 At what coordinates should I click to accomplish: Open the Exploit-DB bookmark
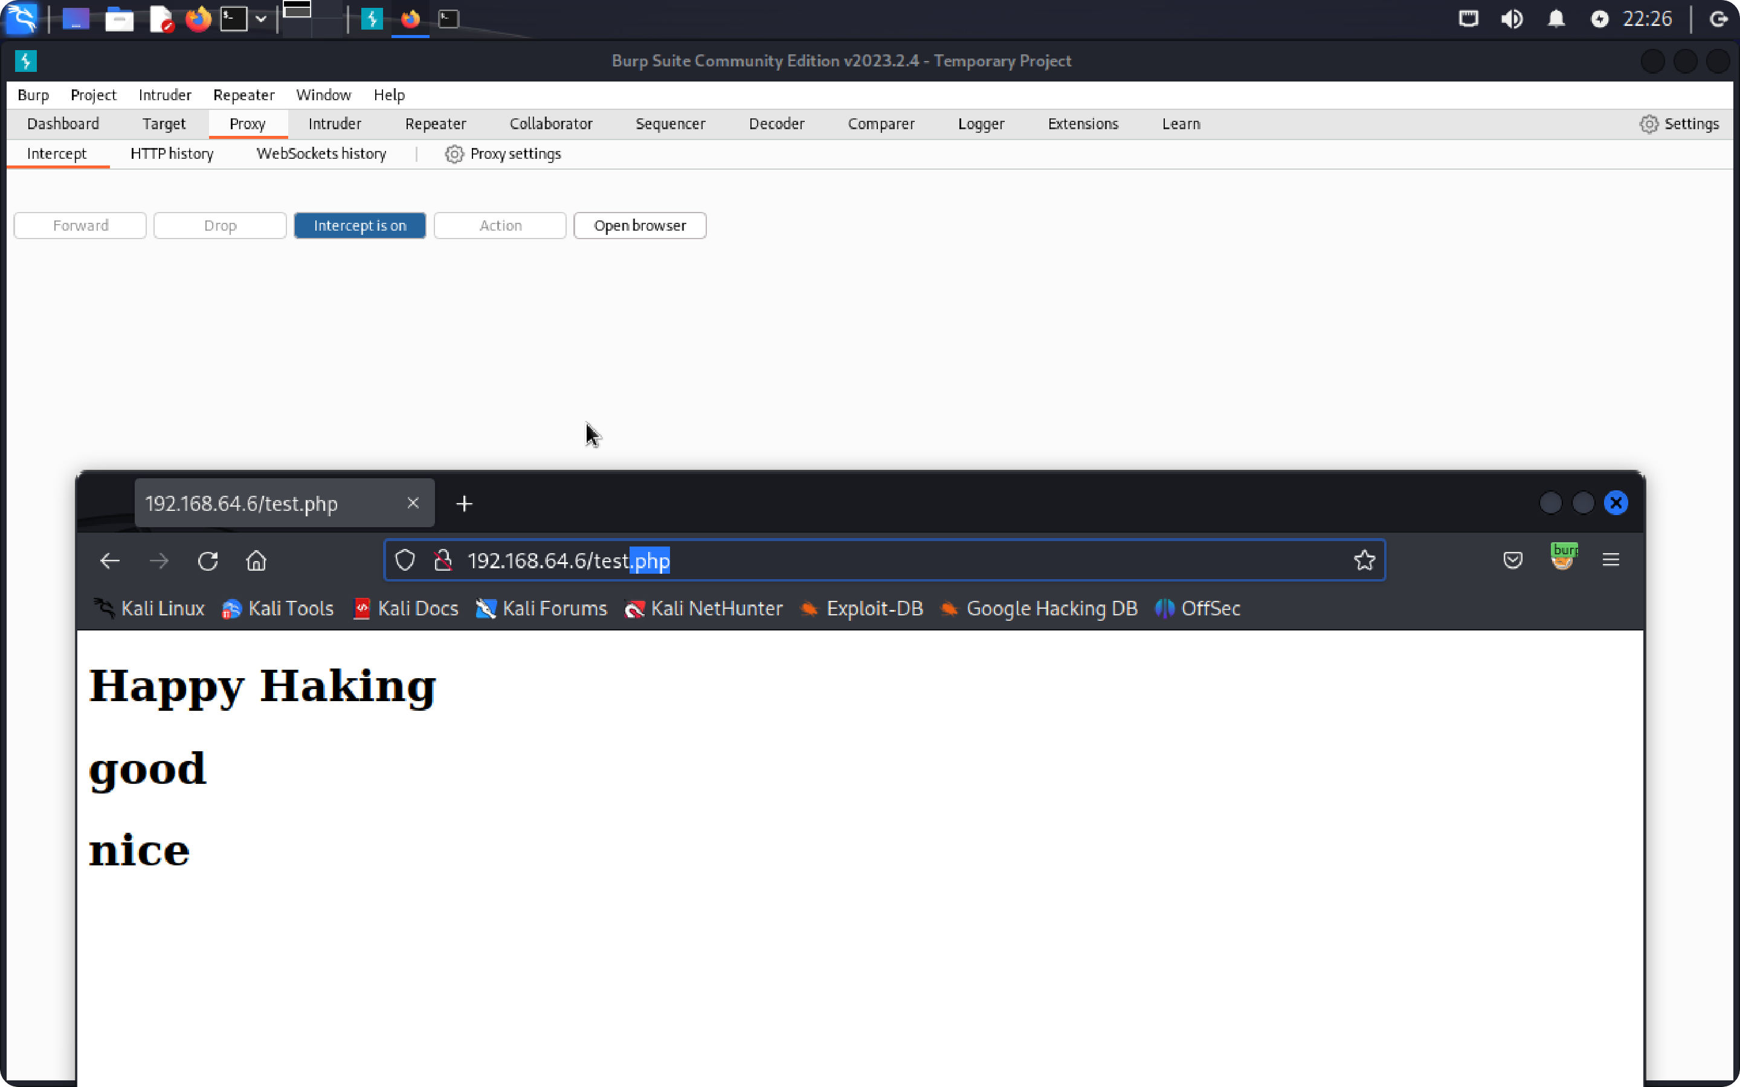click(862, 609)
